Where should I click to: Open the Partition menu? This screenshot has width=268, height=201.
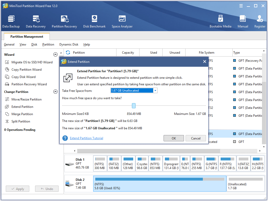pyautogui.click(x=48, y=44)
